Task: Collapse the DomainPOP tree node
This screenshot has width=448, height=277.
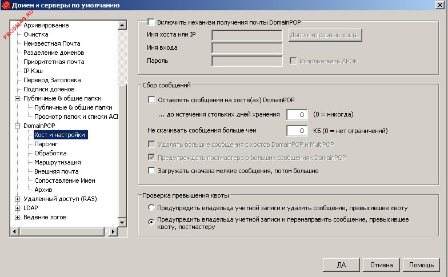Action: pyautogui.click(x=17, y=126)
